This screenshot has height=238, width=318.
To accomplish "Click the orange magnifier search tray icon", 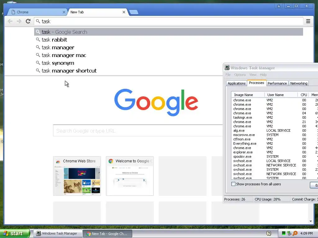I will coord(295,233).
